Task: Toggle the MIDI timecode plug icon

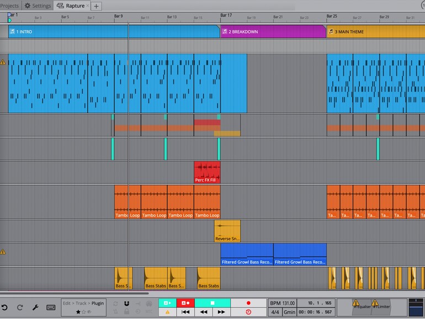Action: tap(149, 304)
